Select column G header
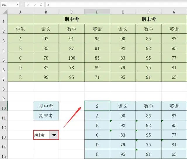This screenshot has height=159, width=187. click(174, 12)
